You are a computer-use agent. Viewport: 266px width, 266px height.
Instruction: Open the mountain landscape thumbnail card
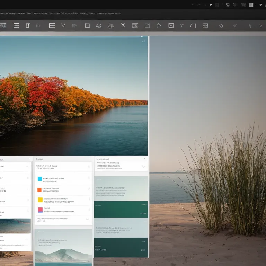[63, 247]
